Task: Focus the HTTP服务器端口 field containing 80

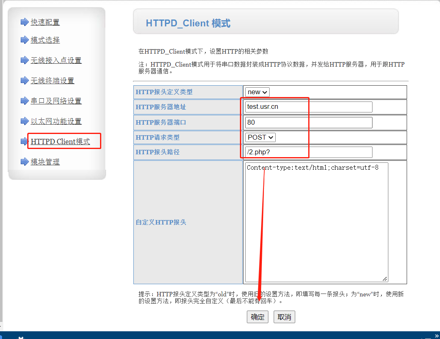Action: 308,122
